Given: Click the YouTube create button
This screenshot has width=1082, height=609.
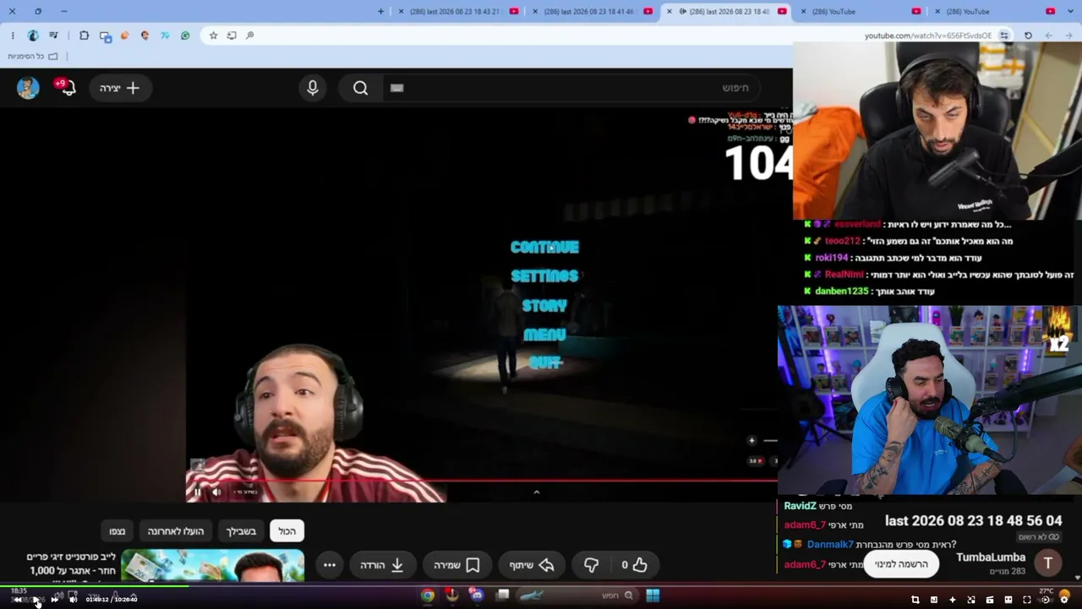Looking at the screenshot, I should pos(119,88).
